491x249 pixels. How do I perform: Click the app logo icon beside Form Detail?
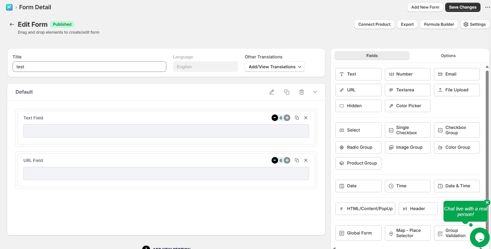(9, 7)
